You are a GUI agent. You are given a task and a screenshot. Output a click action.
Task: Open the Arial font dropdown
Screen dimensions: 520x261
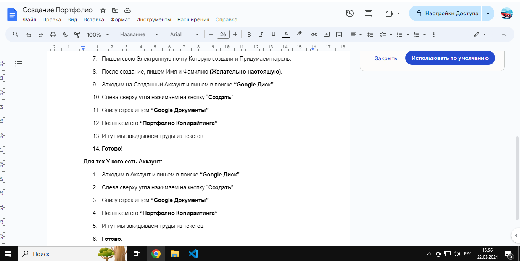pyautogui.click(x=185, y=35)
